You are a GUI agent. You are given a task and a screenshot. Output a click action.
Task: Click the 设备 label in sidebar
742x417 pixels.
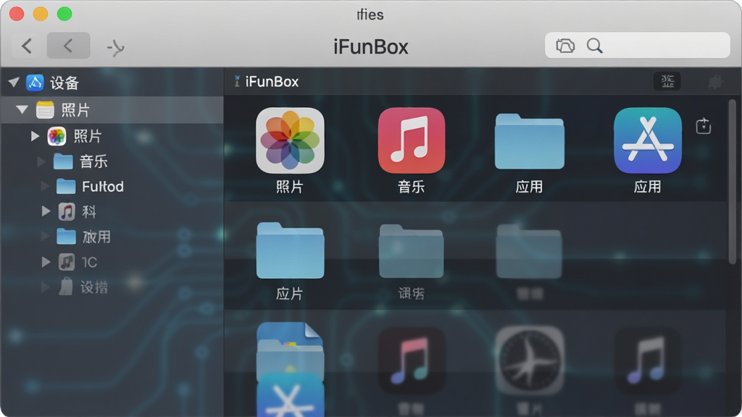point(64,83)
